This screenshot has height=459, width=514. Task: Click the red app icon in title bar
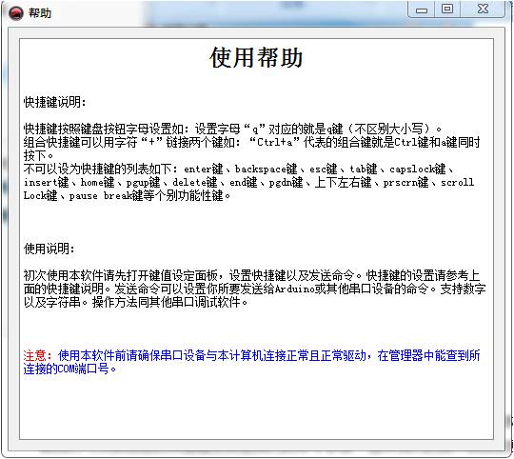16,13
